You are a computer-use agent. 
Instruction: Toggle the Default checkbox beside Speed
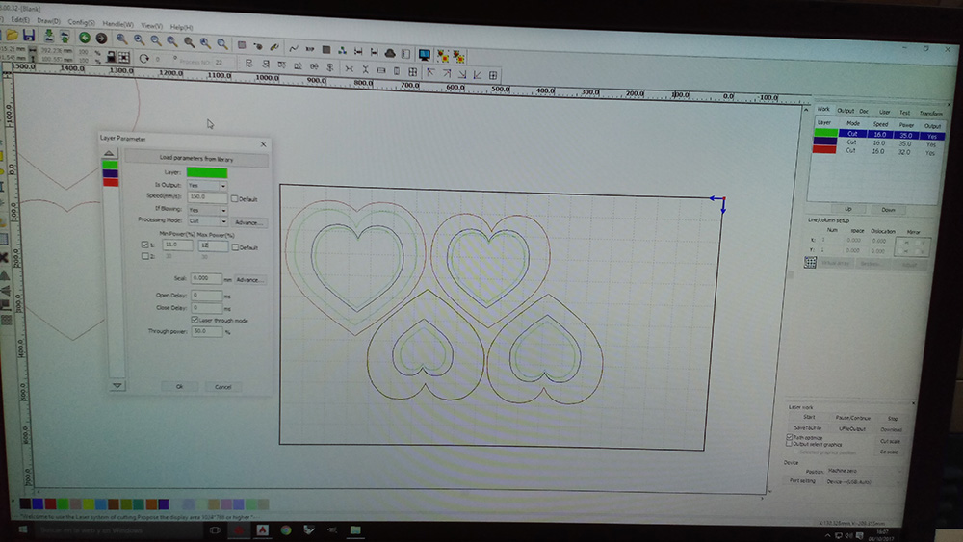point(234,199)
